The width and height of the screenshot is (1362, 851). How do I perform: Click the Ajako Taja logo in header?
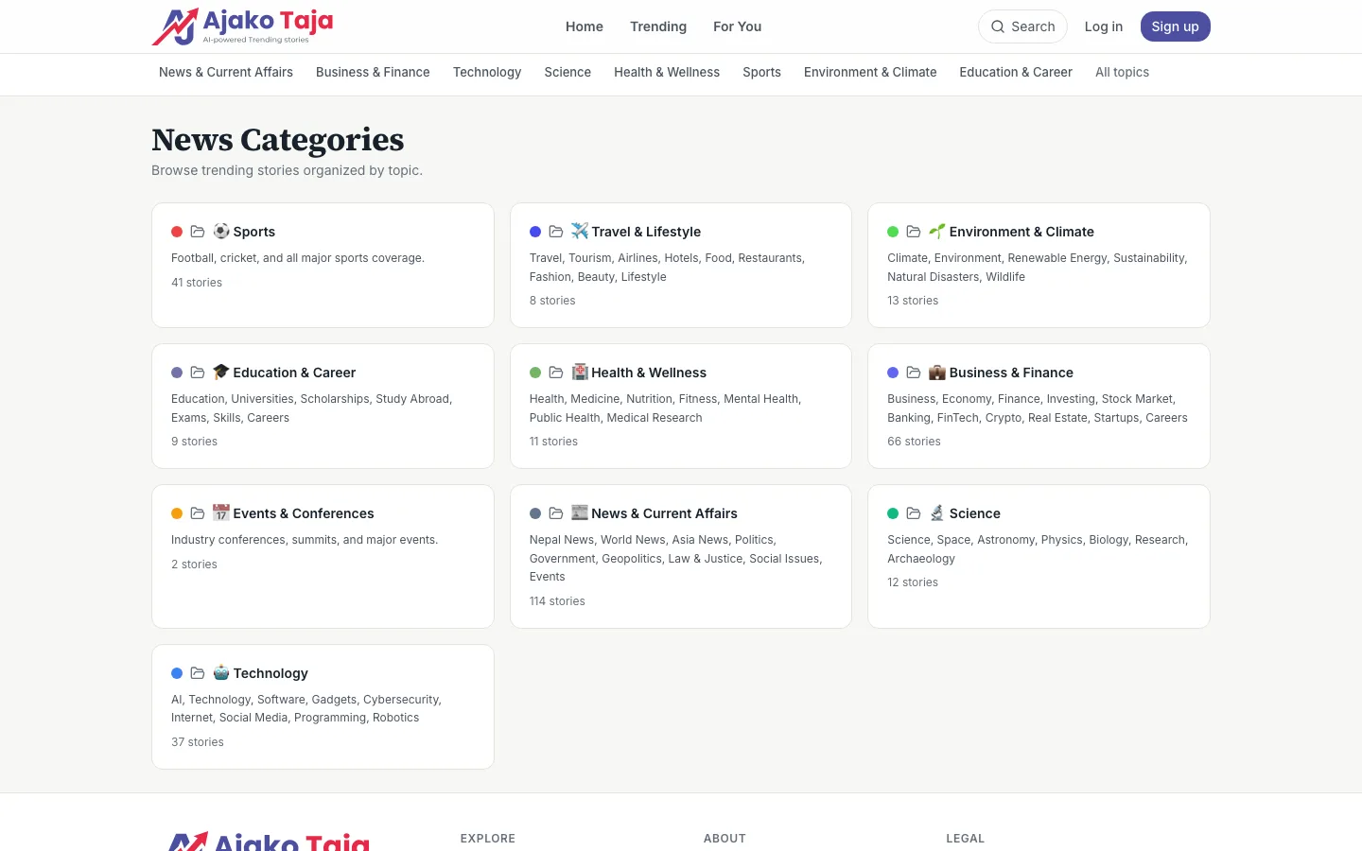tap(242, 26)
